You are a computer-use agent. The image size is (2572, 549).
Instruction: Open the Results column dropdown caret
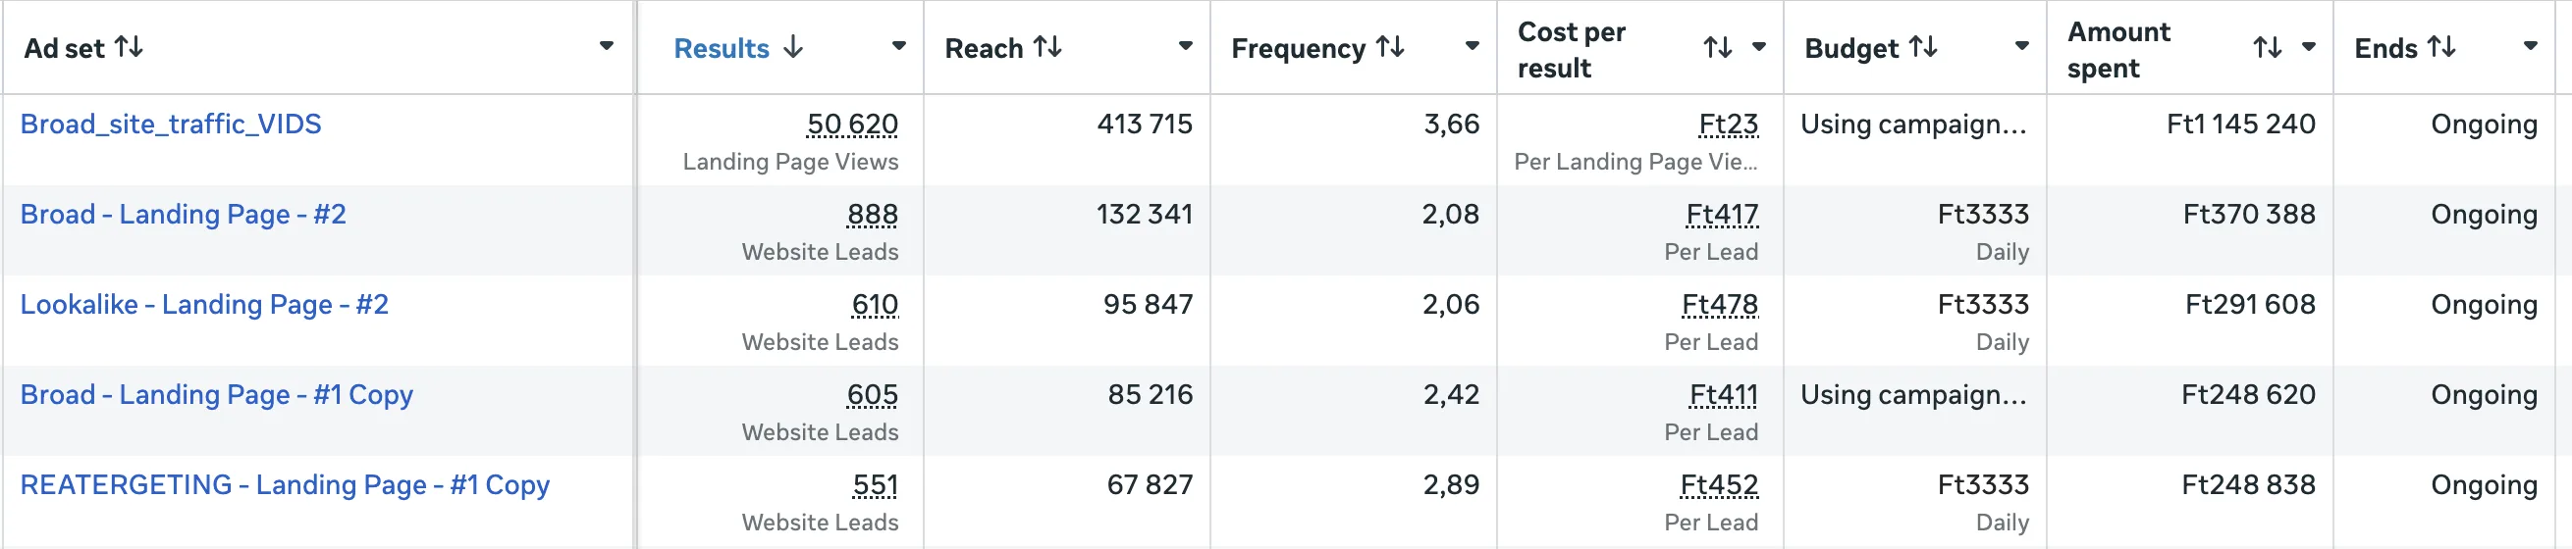(898, 46)
